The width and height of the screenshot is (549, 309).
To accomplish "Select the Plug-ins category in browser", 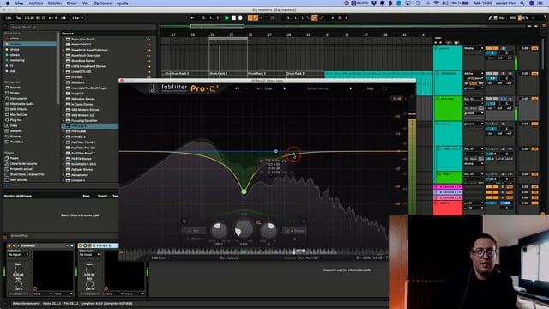I will click(x=15, y=120).
